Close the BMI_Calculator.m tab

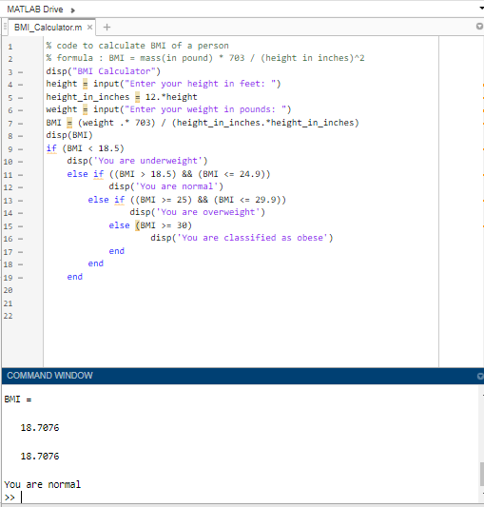[90, 28]
